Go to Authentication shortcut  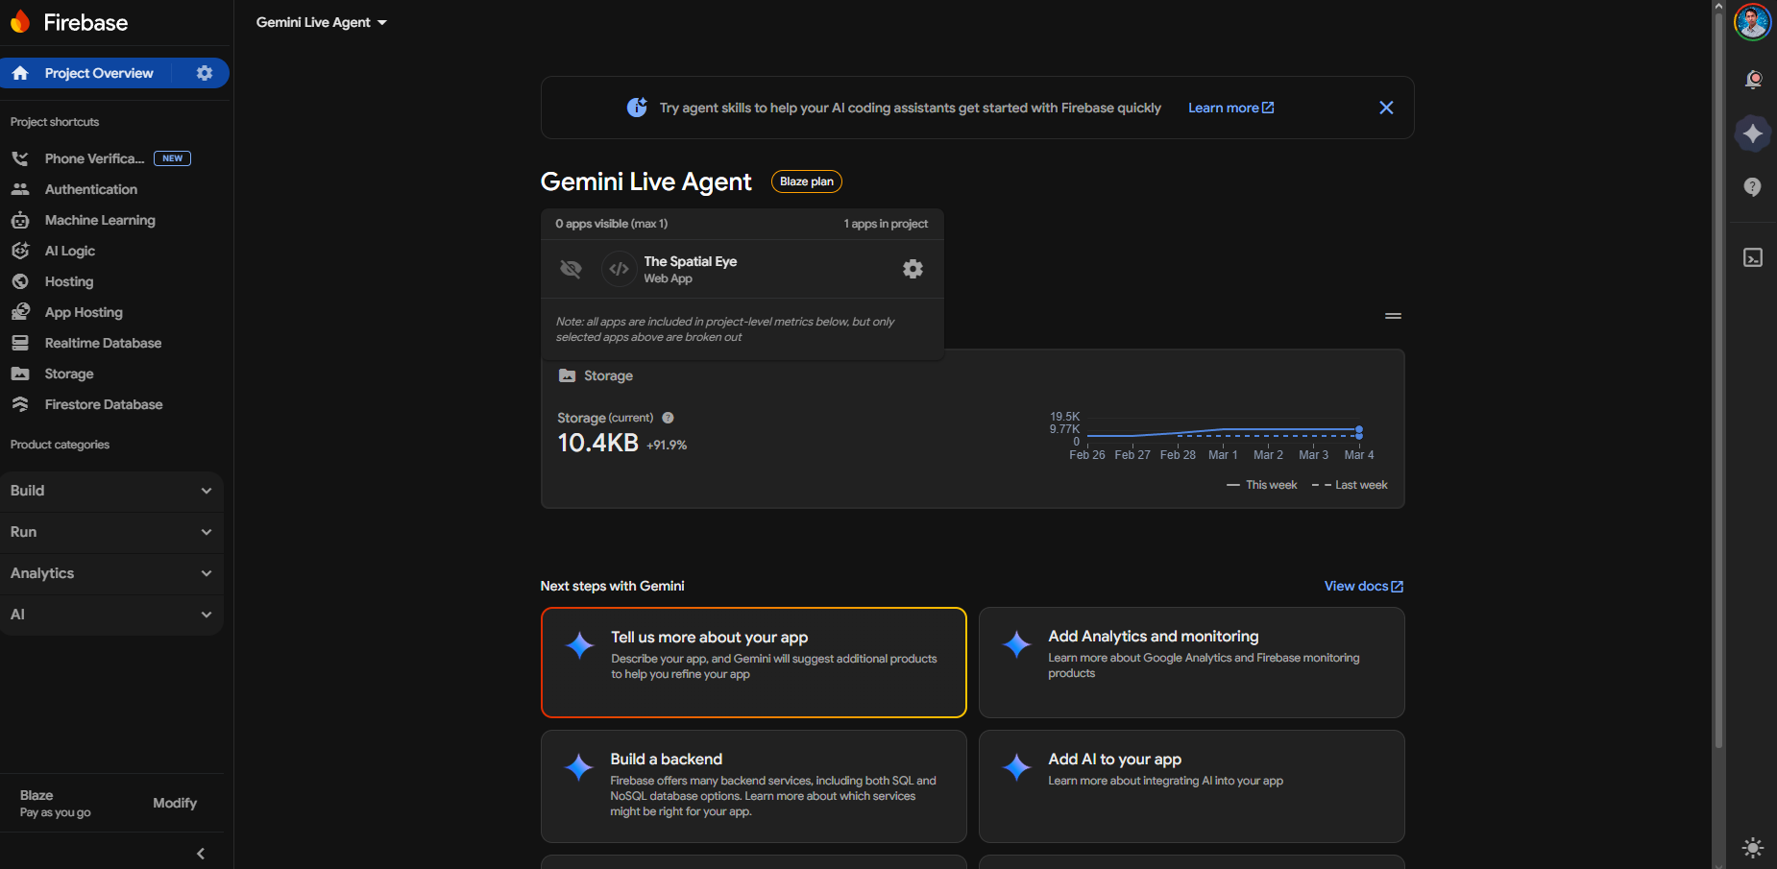(x=91, y=189)
